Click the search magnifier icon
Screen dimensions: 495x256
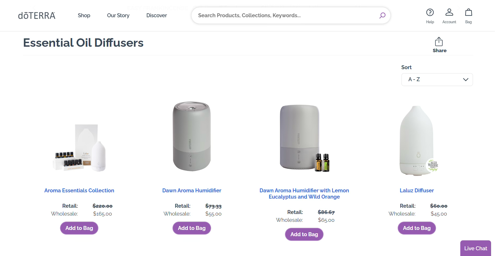[382, 15]
